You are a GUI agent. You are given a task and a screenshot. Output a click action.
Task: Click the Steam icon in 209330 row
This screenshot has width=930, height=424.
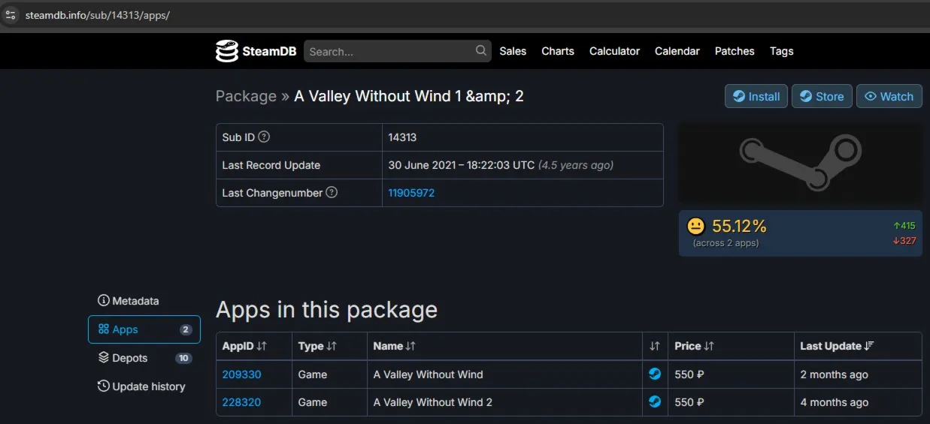[x=655, y=374]
